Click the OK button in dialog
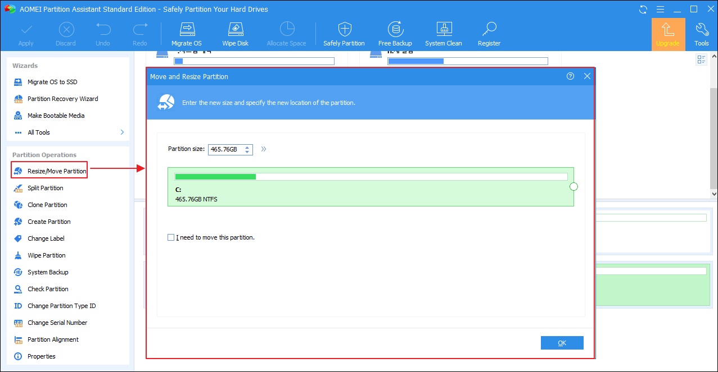718x372 pixels. point(562,343)
